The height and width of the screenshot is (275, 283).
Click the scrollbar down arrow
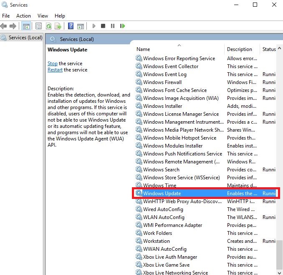point(279,272)
